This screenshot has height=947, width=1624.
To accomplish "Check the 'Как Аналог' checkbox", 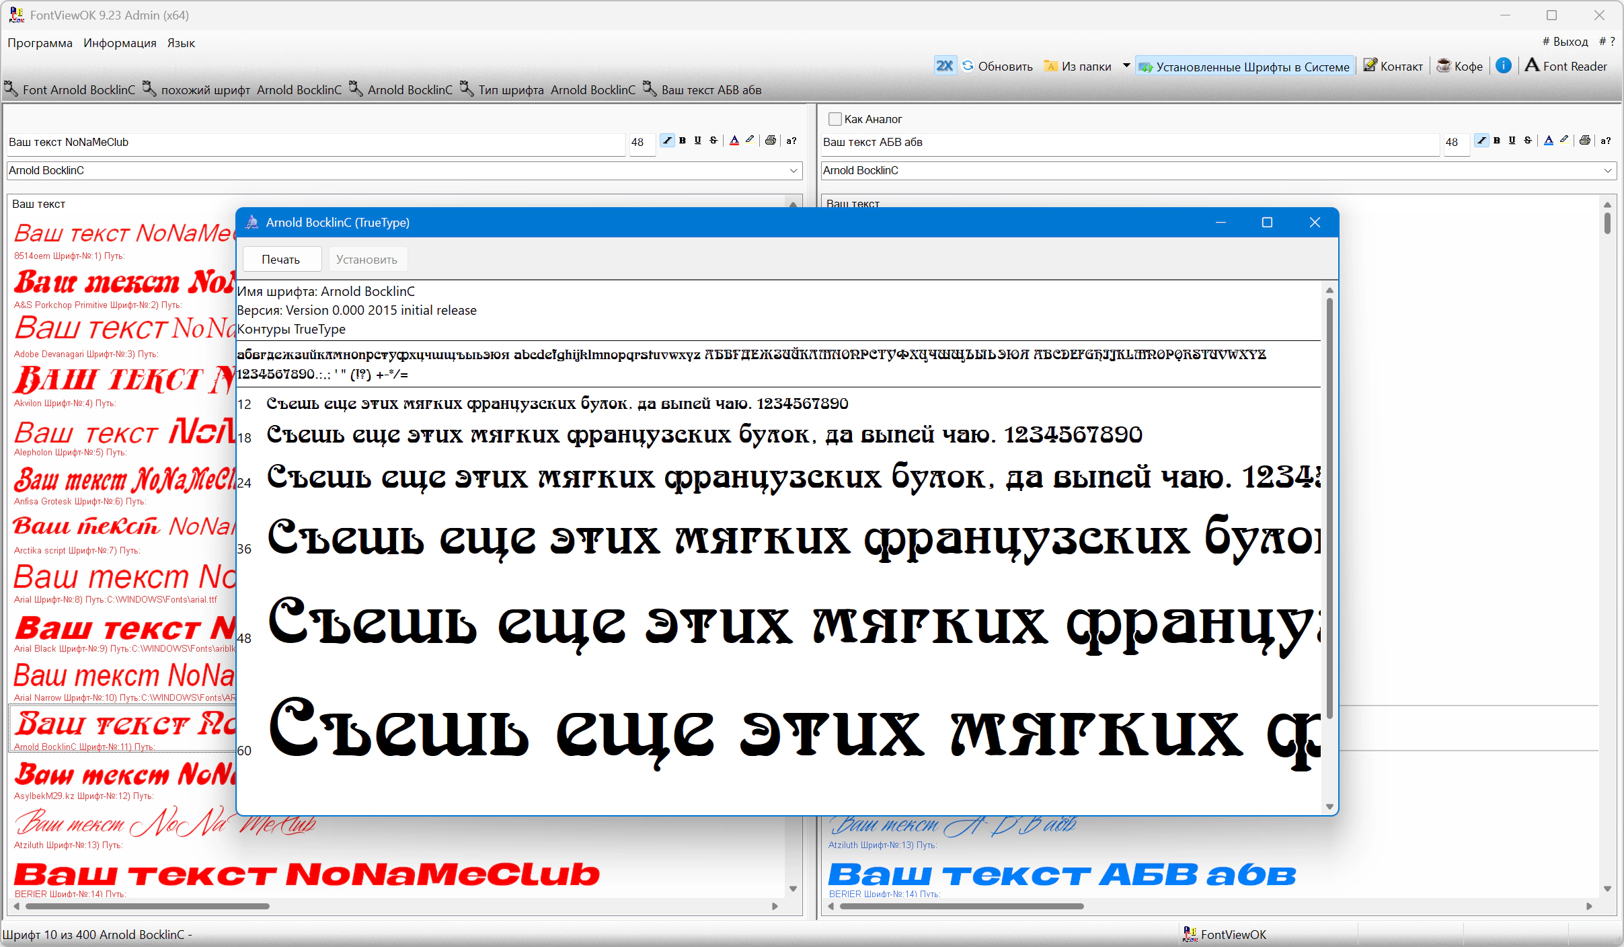I will coord(835,119).
